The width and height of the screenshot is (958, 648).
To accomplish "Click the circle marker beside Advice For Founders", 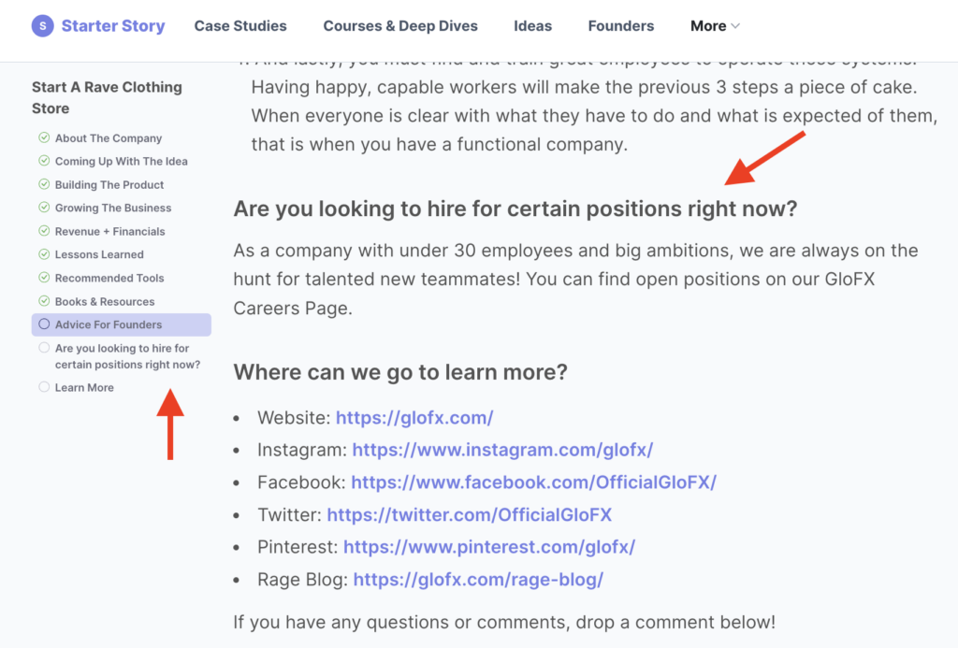I will [x=44, y=324].
